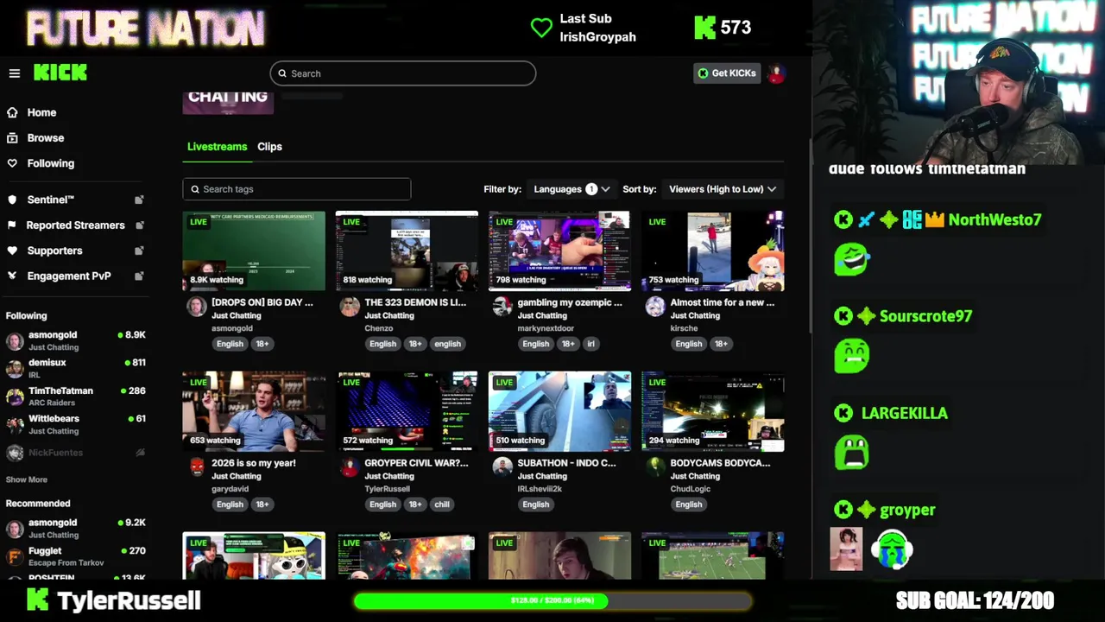Open GROYPER CIVIL WAR stream thumbnail
The image size is (1105, 622).
coord(407,411)
